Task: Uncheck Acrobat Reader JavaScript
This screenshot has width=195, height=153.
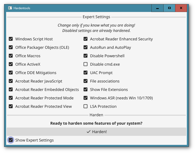Action: pos(11,81)
